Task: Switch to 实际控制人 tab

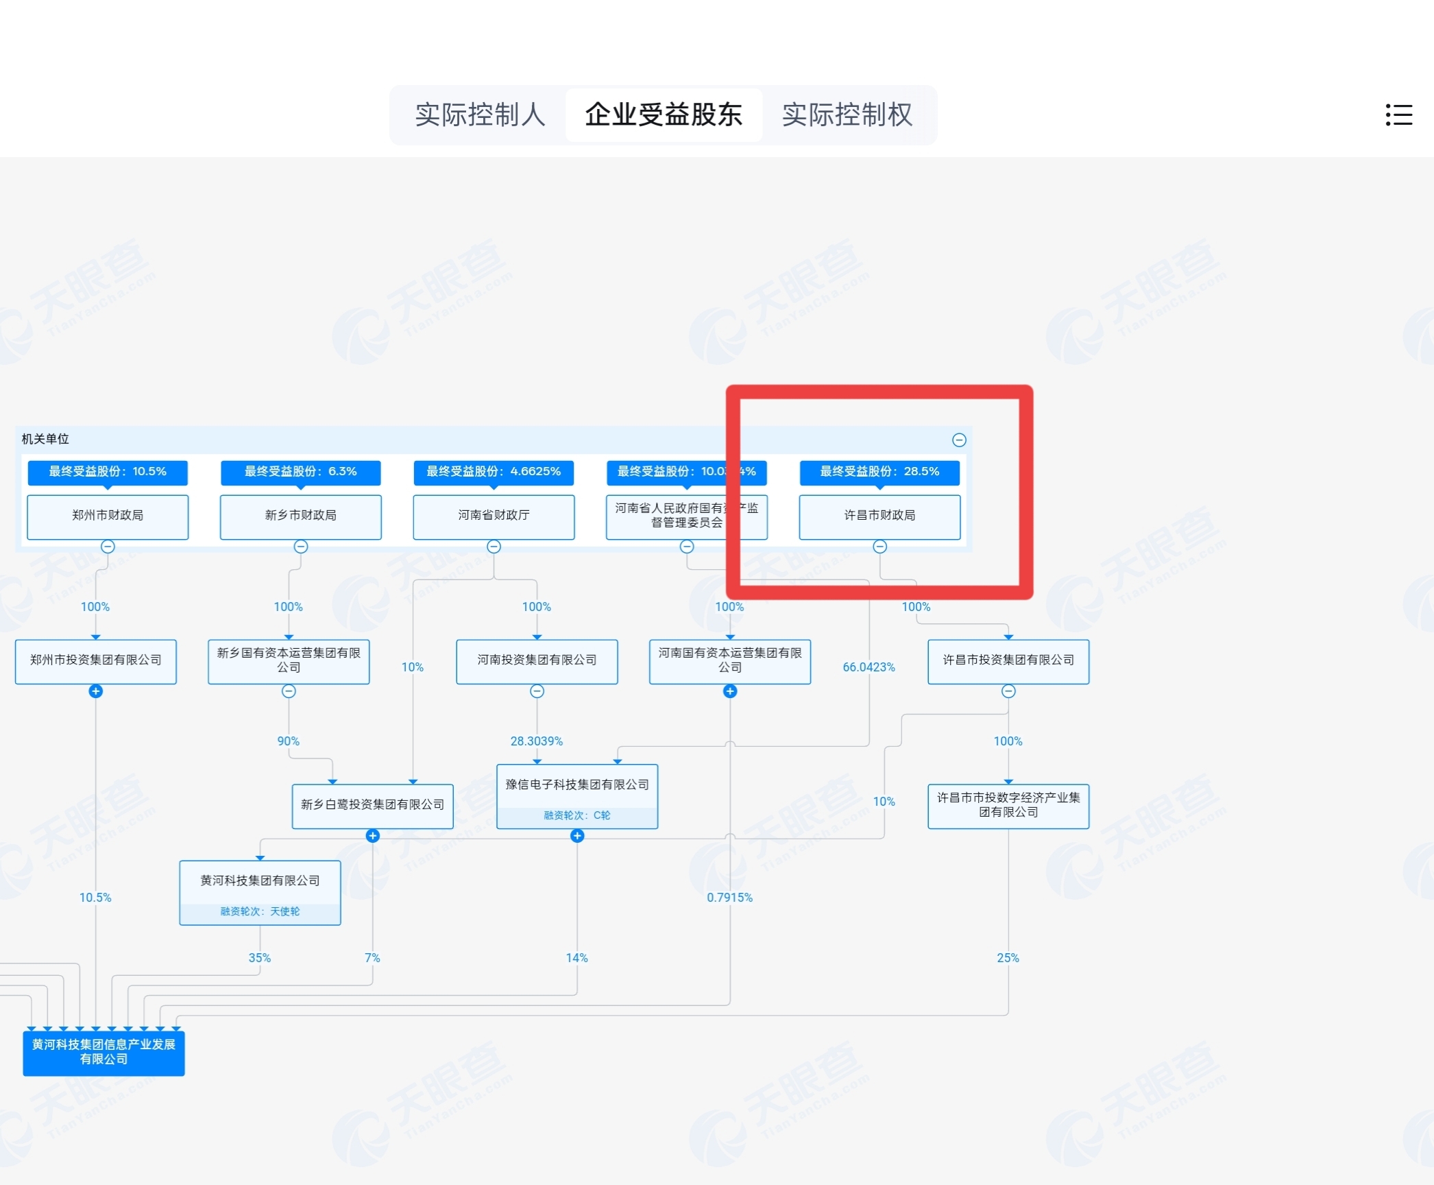Action: (x=480, y=115)
